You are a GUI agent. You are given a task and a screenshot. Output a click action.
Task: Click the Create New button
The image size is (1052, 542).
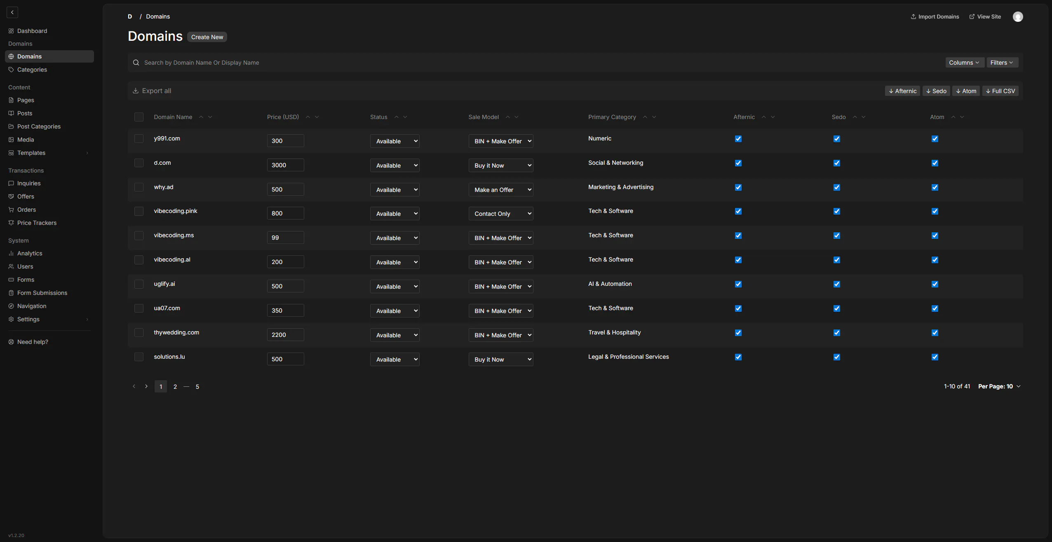coord(207,37)
